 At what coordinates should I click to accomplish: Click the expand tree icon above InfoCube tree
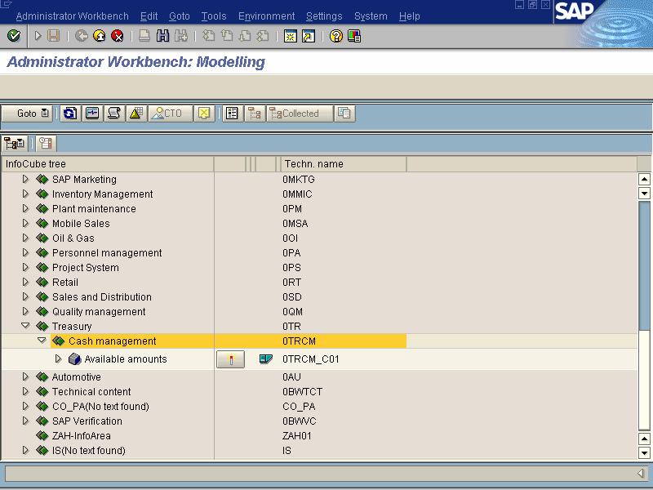[14, 144]
